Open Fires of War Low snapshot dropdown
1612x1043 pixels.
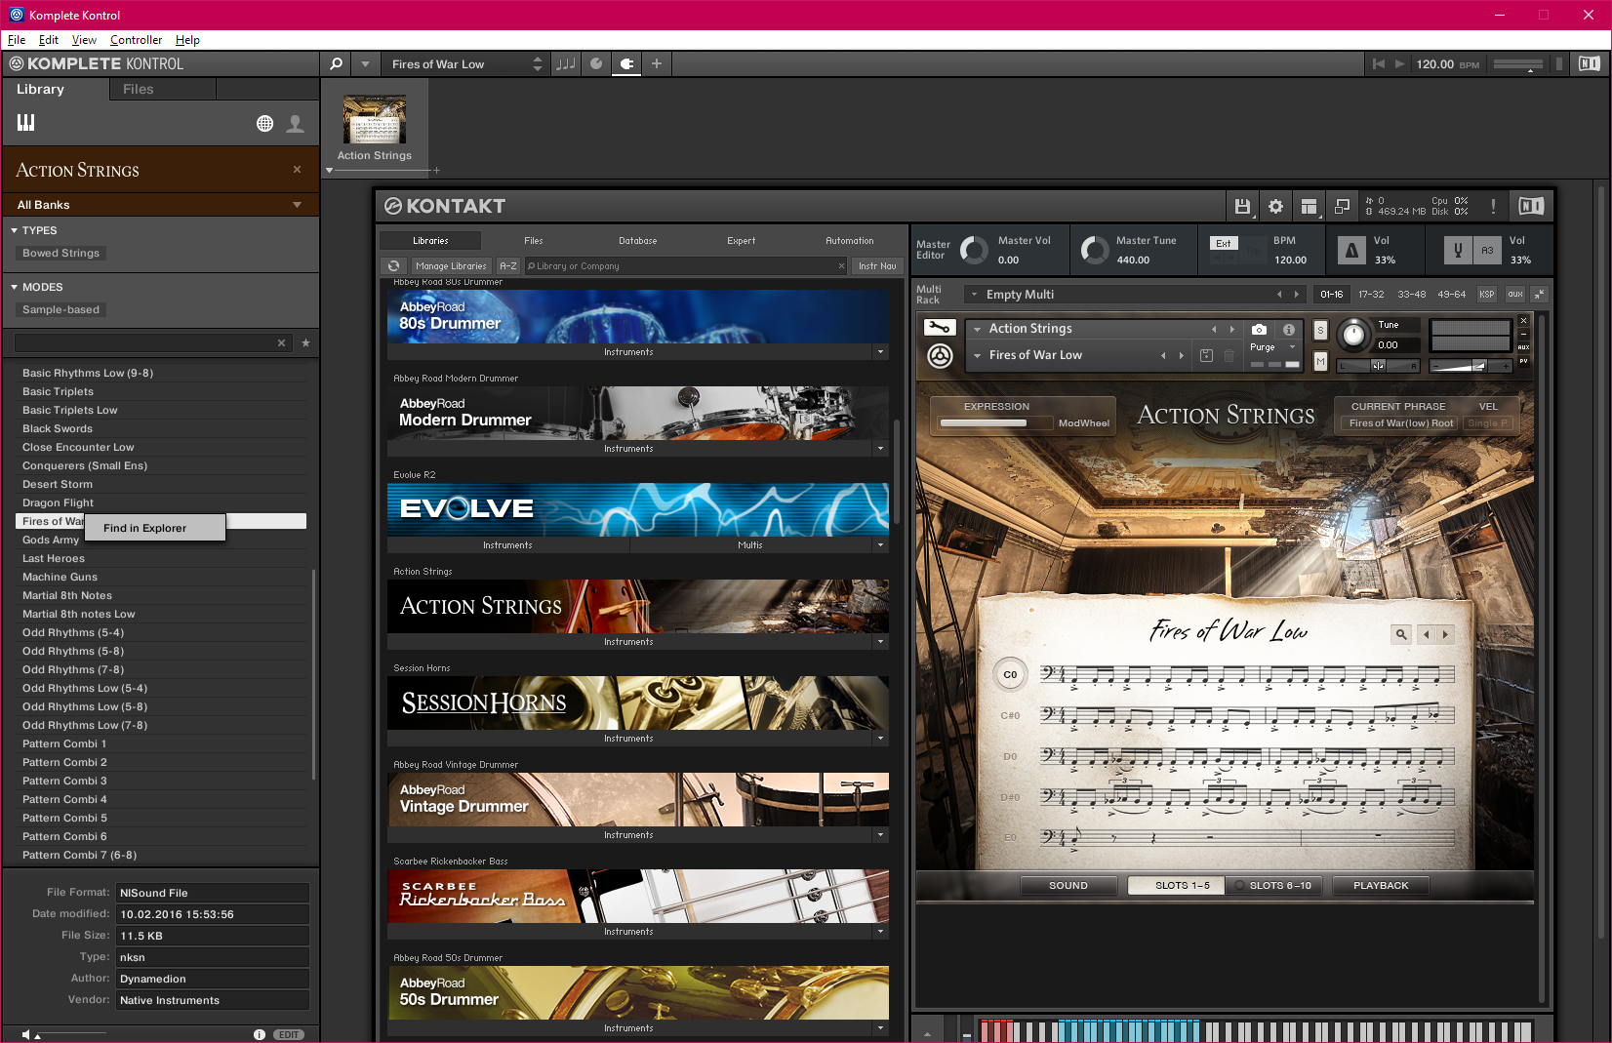point(977,355)
